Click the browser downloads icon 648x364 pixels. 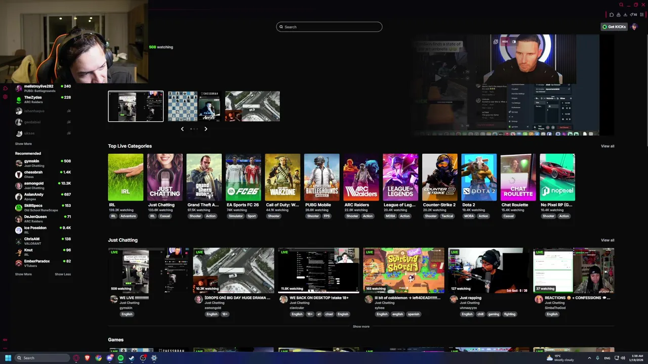pyautogui.click(x=625, y=15)
